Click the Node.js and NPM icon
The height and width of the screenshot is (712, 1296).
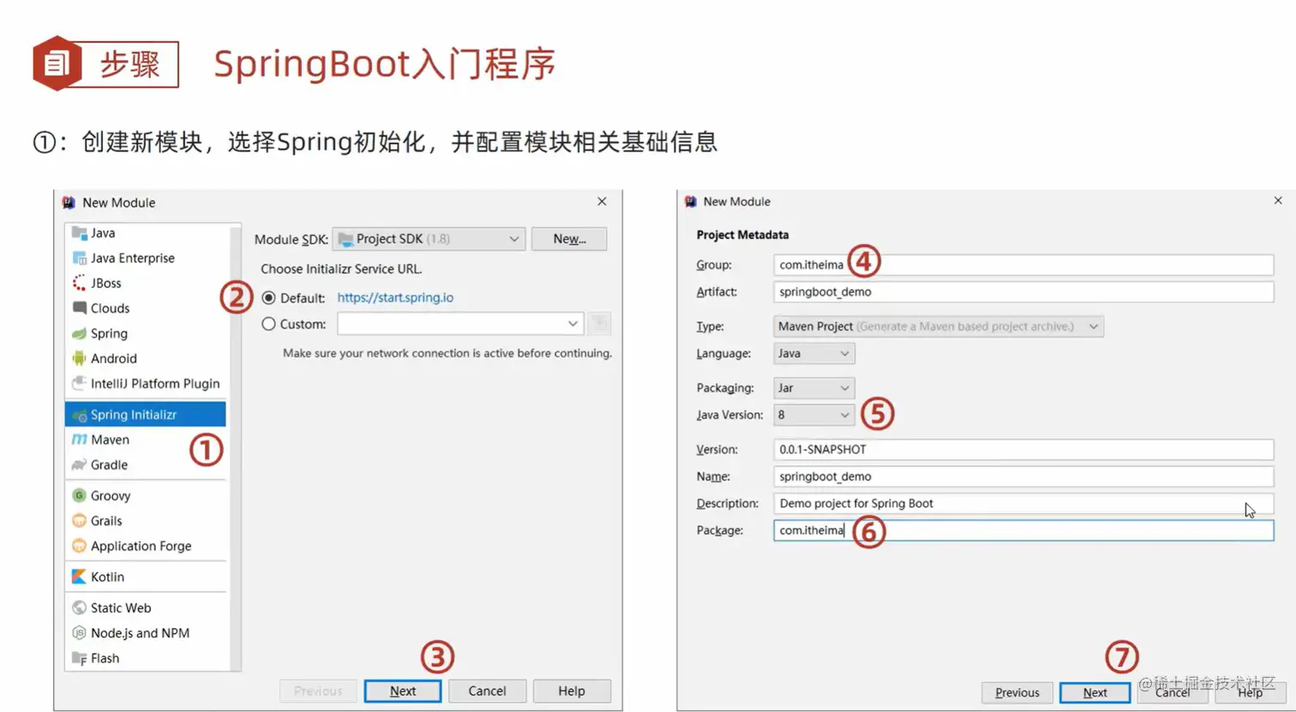[80, 633]
